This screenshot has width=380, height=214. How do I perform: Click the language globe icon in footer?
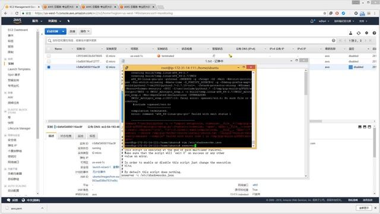tap(23, 200)
